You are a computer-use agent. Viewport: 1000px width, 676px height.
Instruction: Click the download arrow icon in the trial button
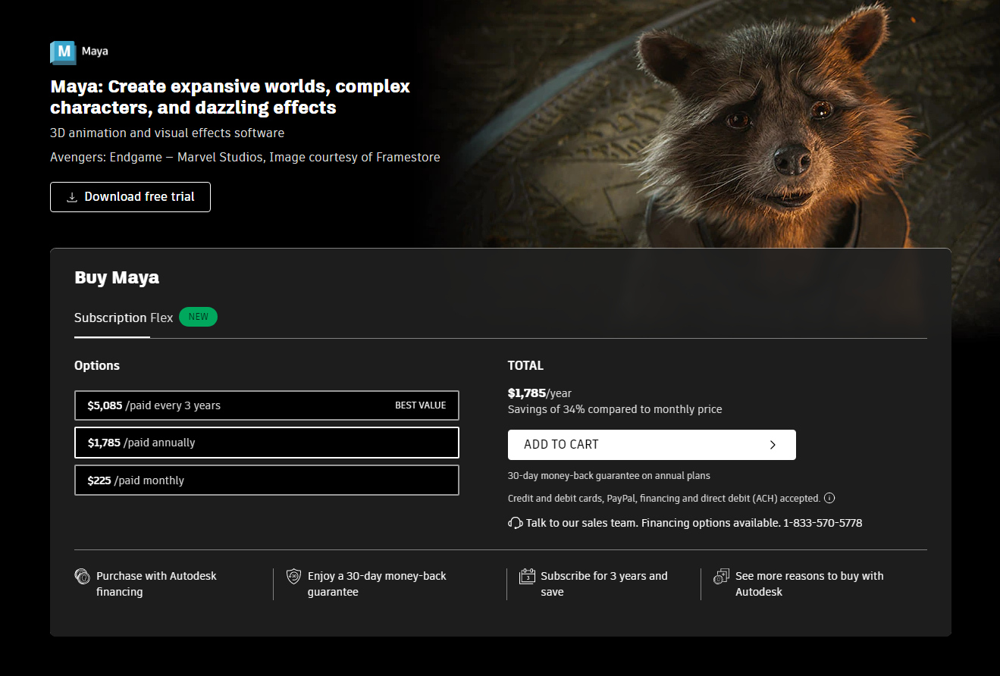[72, 197]
